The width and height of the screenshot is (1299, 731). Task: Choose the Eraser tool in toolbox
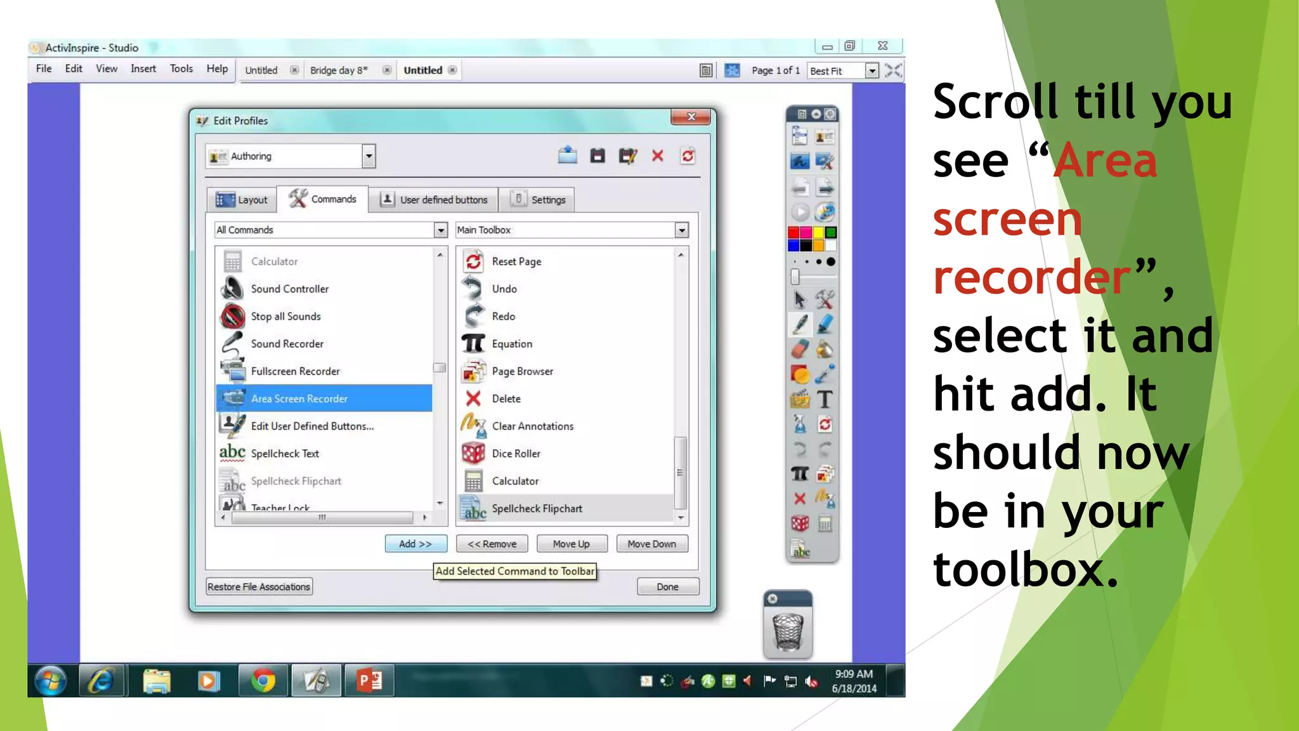click(800, 349)
